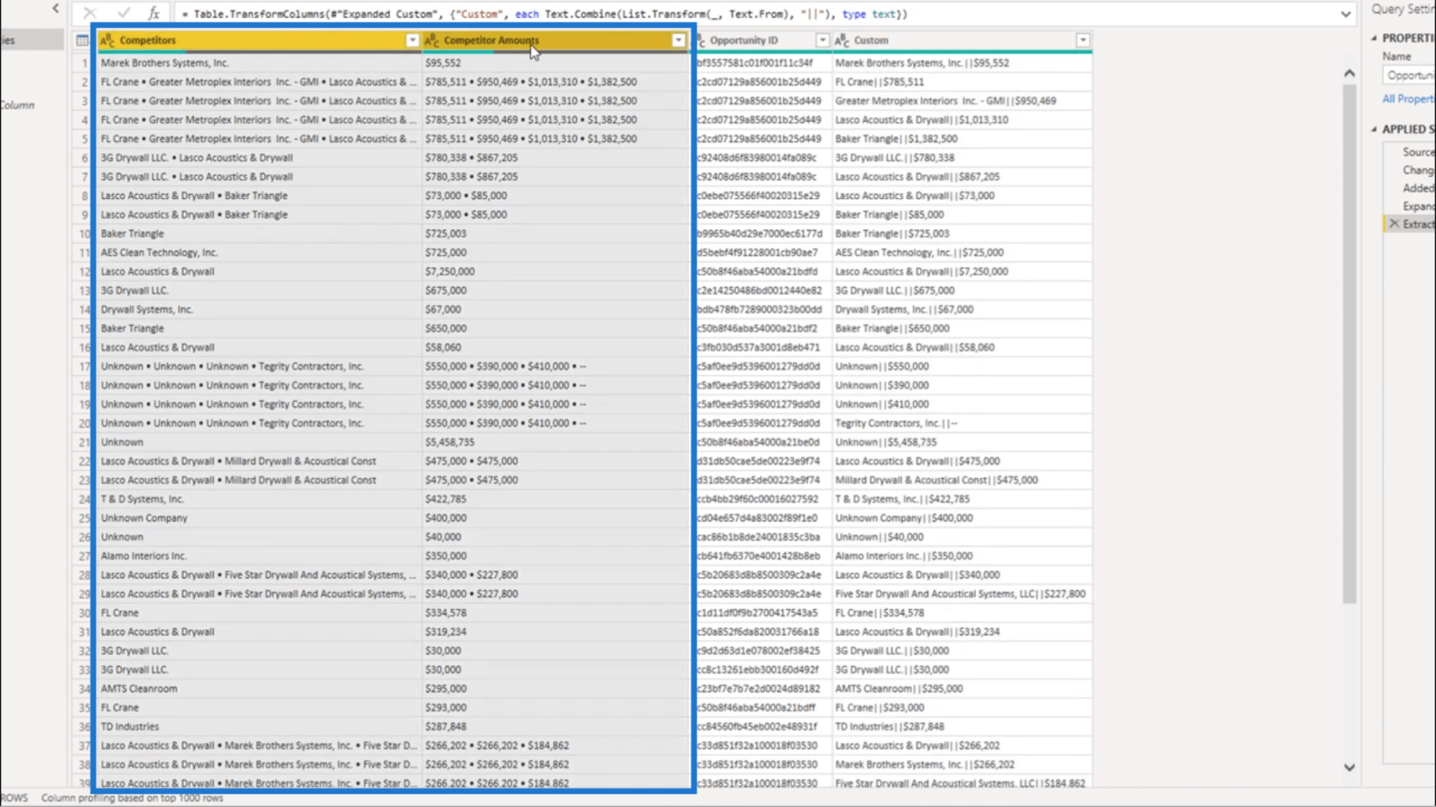Click 'Unknown Company' in Competitors column

click(259, 518)
